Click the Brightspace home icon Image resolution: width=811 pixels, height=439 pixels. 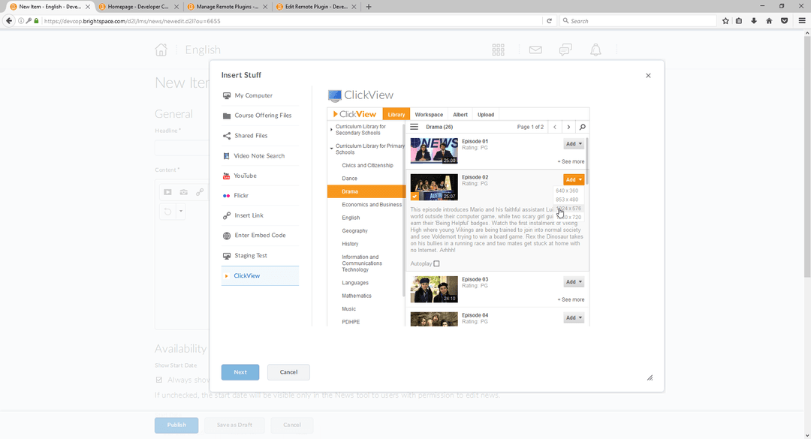coord(161,50)
